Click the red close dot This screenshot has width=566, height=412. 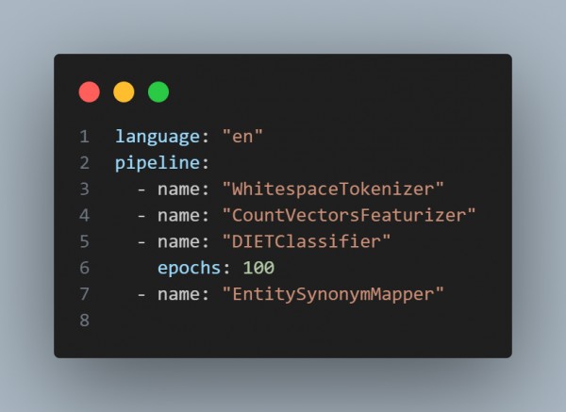(90, 92)
